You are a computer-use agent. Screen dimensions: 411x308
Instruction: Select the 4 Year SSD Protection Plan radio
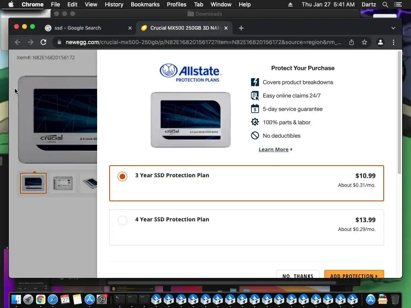[122, 220]
